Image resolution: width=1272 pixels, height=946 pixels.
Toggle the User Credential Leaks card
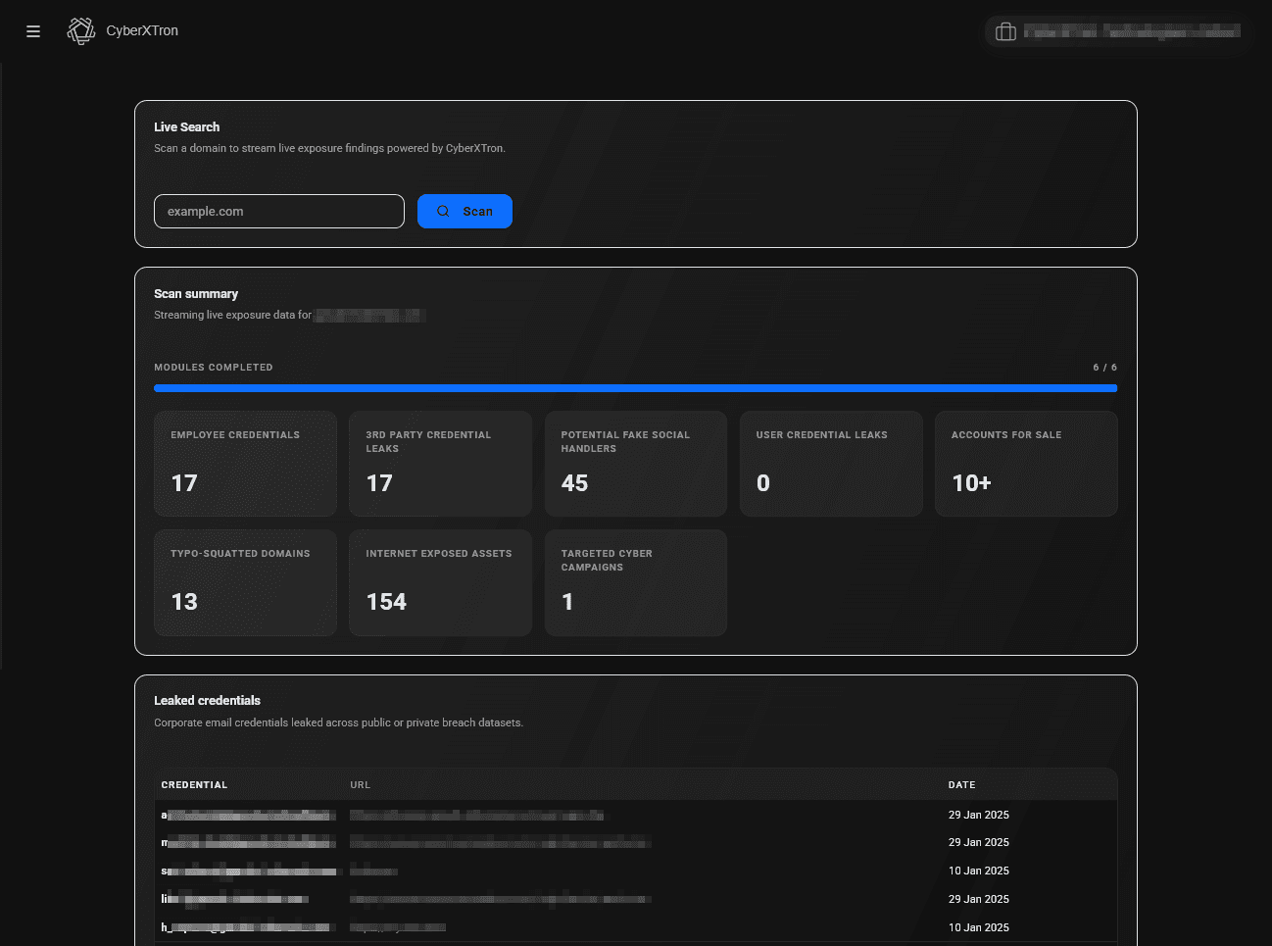point(831,464)
